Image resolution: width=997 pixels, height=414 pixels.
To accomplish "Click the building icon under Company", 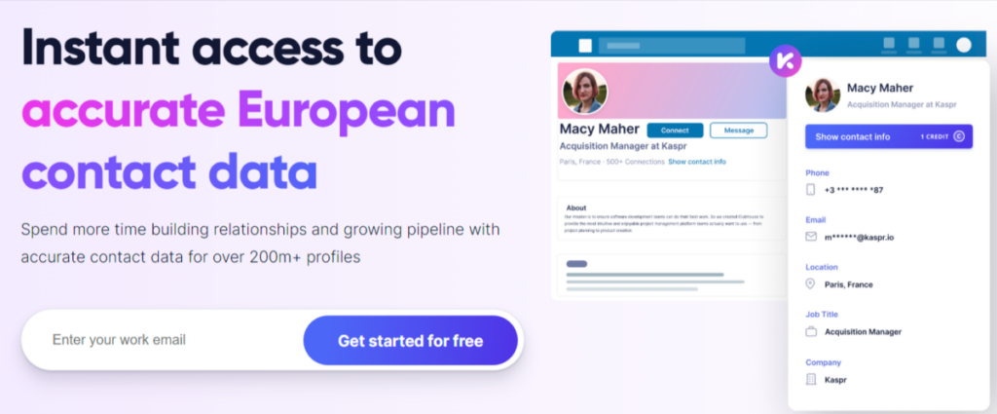I will (810, 378).
